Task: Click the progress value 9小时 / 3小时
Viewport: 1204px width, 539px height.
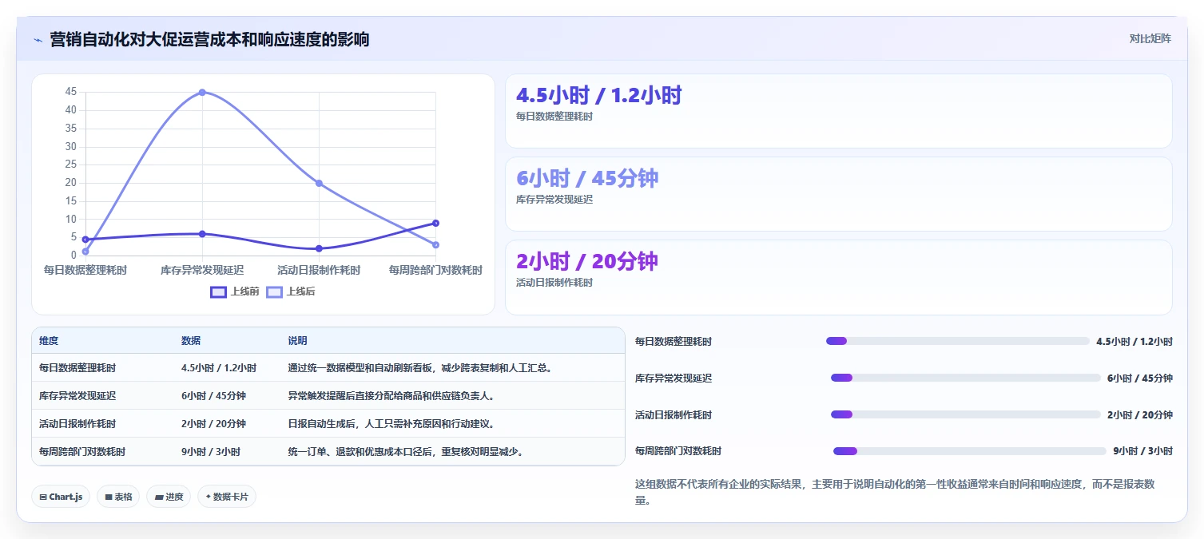Action: [x=1142, y=451]
